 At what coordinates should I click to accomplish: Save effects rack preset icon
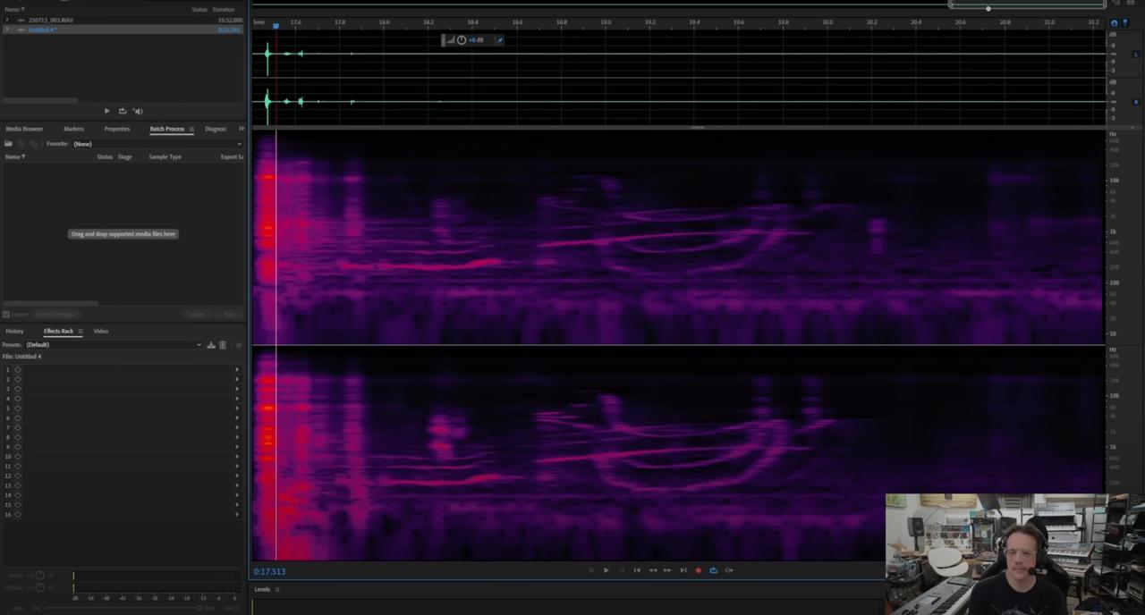pyautogui.click(x=211, y=345)
